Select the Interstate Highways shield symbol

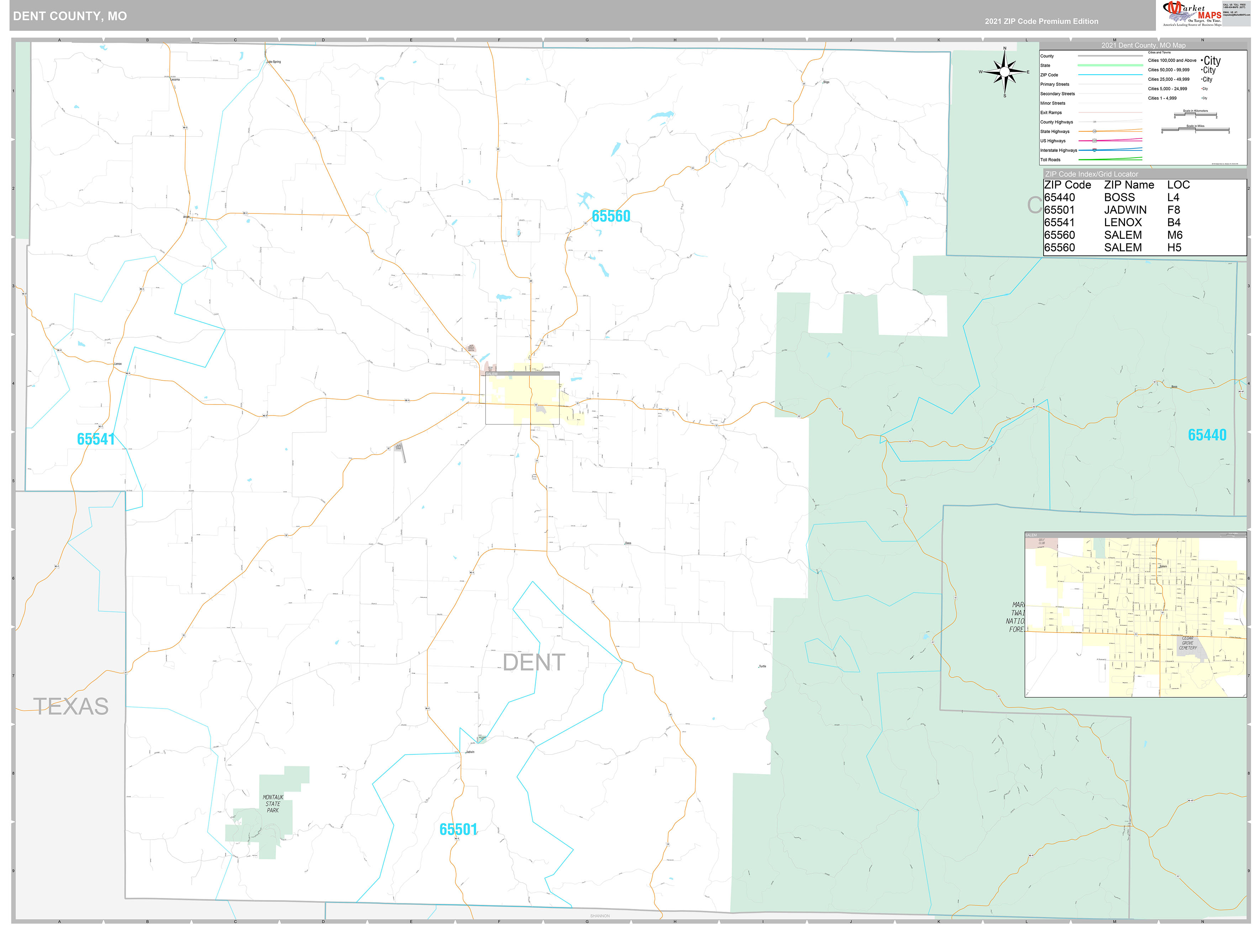tap(1095, 150)
